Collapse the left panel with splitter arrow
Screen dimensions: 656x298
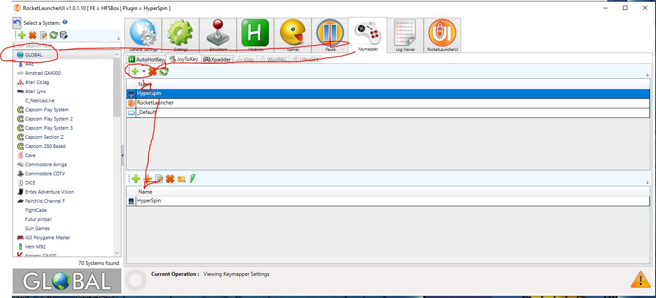point(122,155)
